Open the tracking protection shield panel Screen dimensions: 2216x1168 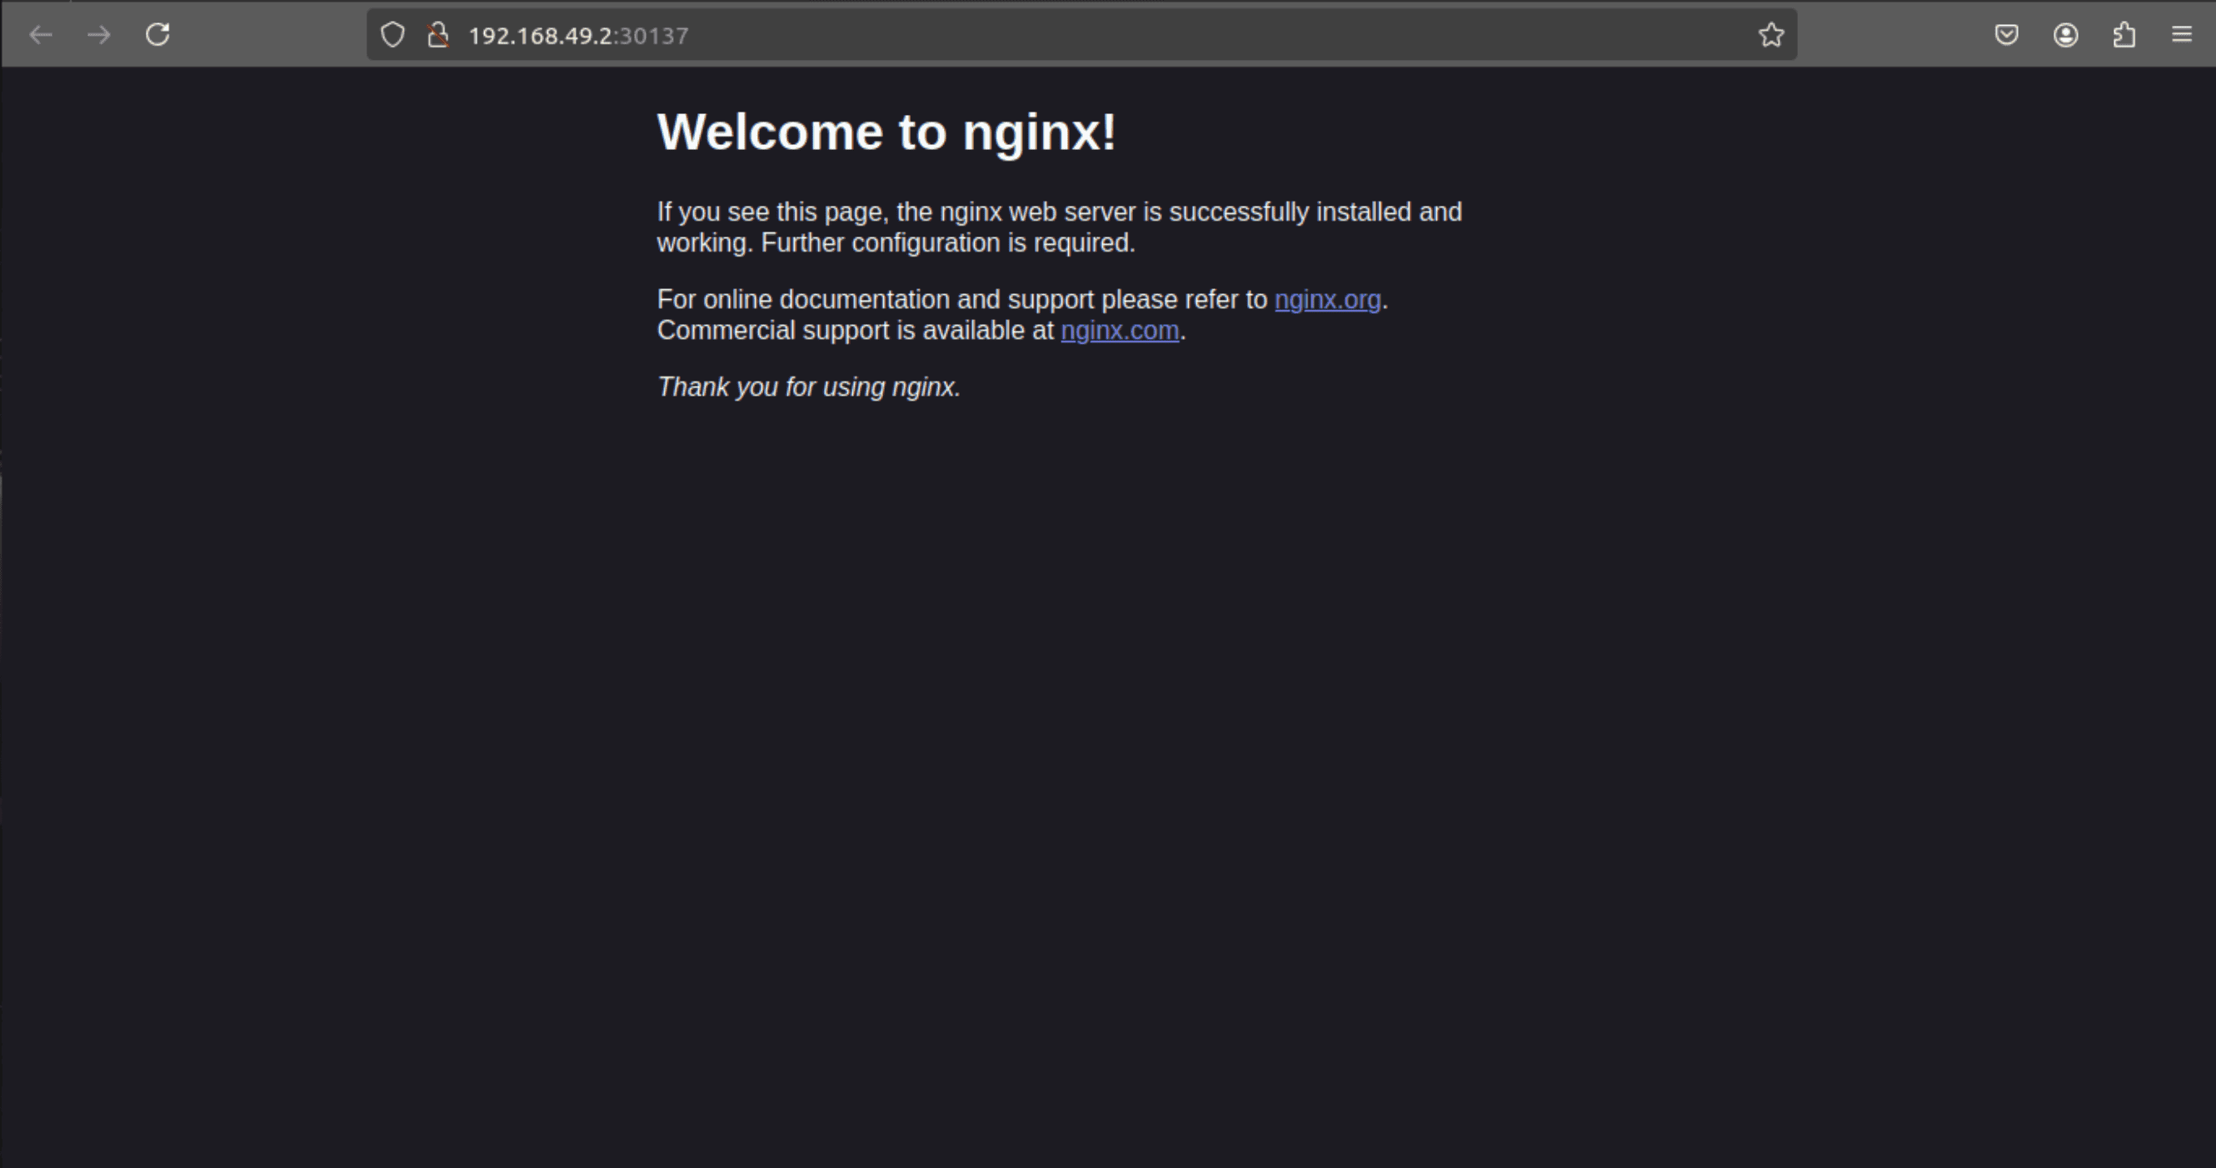point(392,35)
